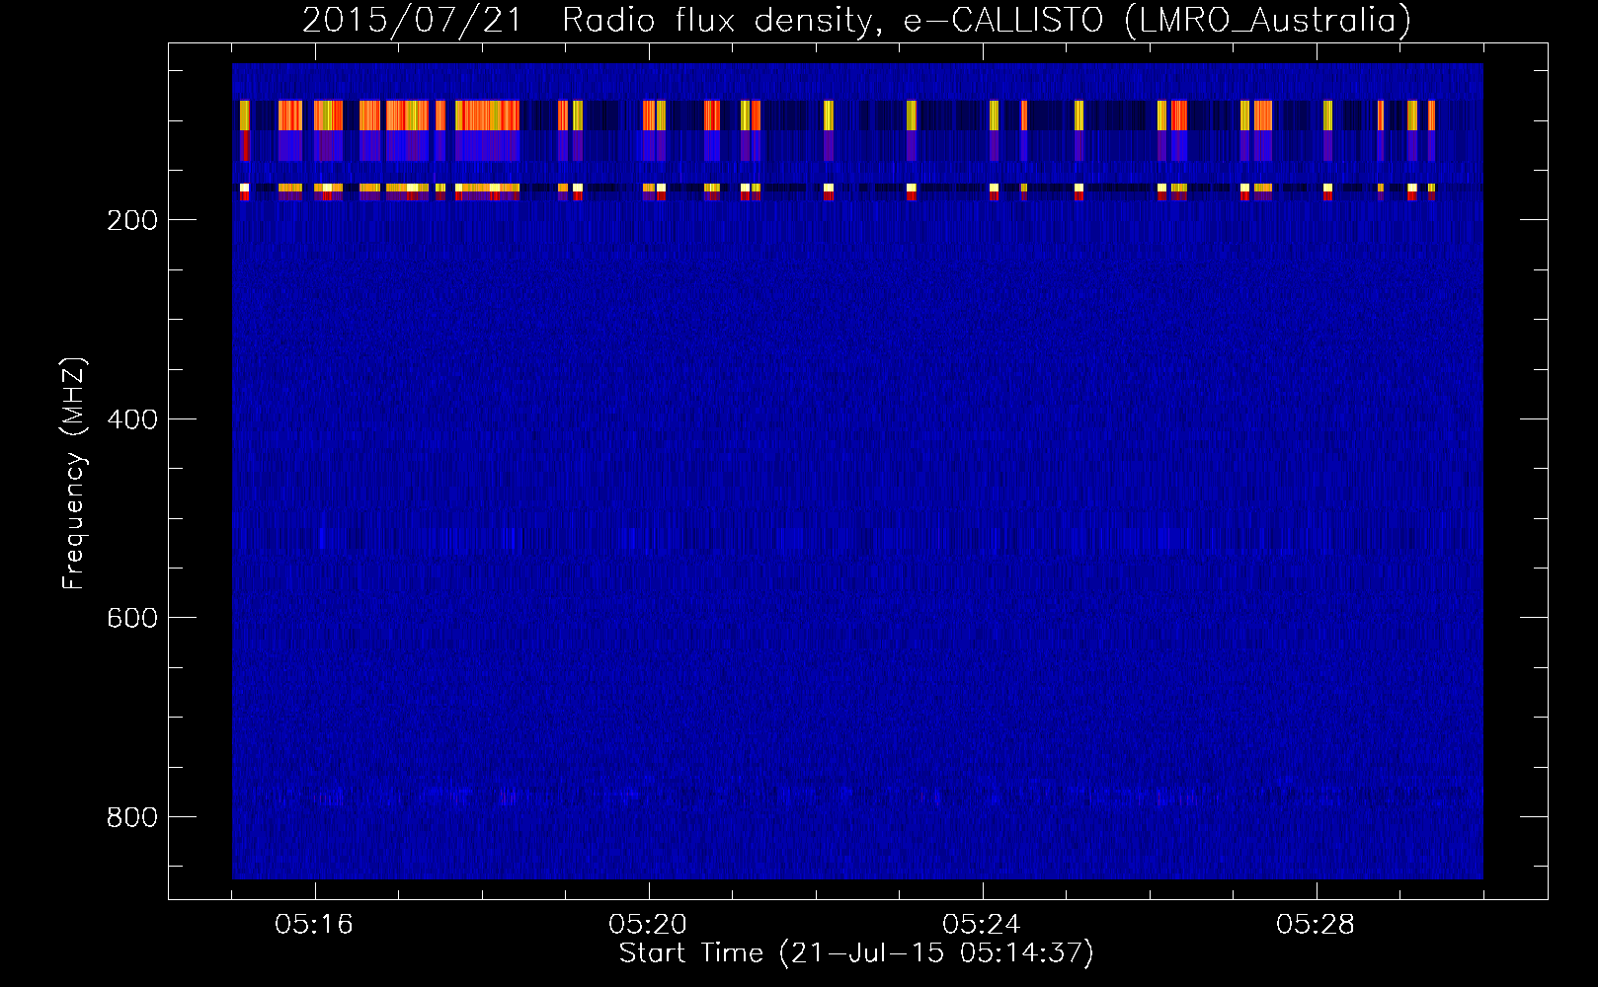
Task: Click the '05:28' time tick label
Action: pyautogui.click(x=1316, y=925)
